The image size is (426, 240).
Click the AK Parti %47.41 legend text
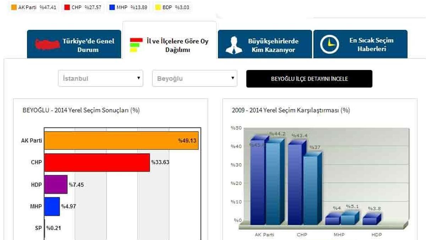click(37, 7)
